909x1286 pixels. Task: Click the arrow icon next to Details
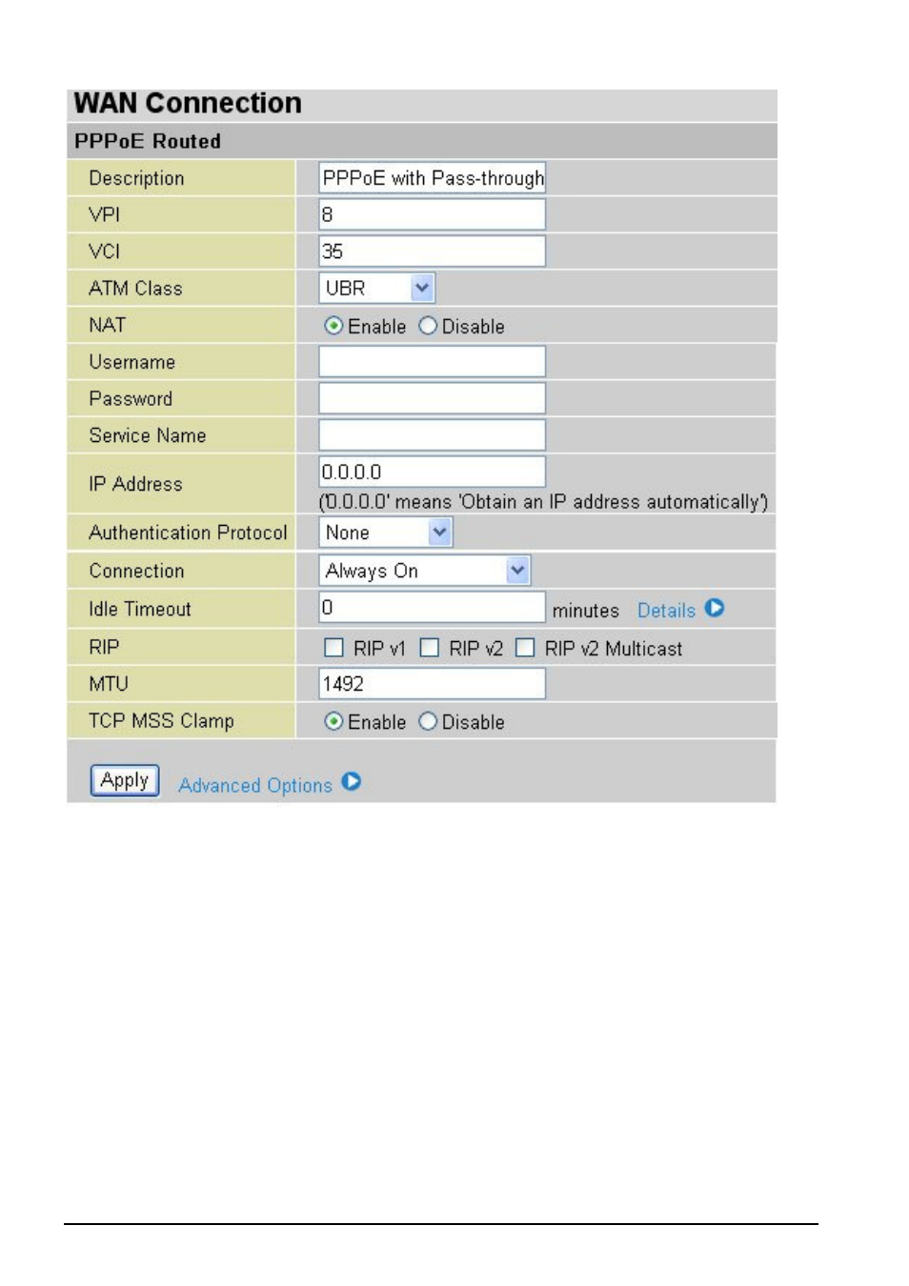[x=715, y=608]
